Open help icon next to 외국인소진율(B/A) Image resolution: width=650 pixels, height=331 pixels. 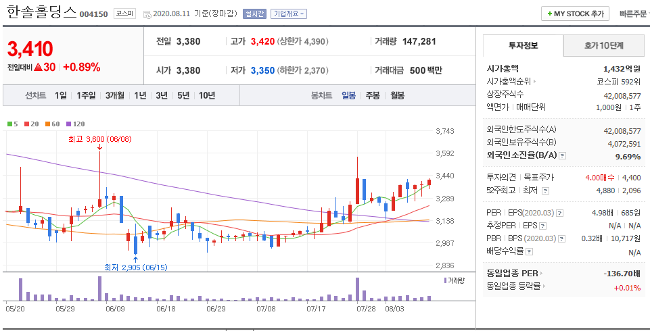point(563,156)
